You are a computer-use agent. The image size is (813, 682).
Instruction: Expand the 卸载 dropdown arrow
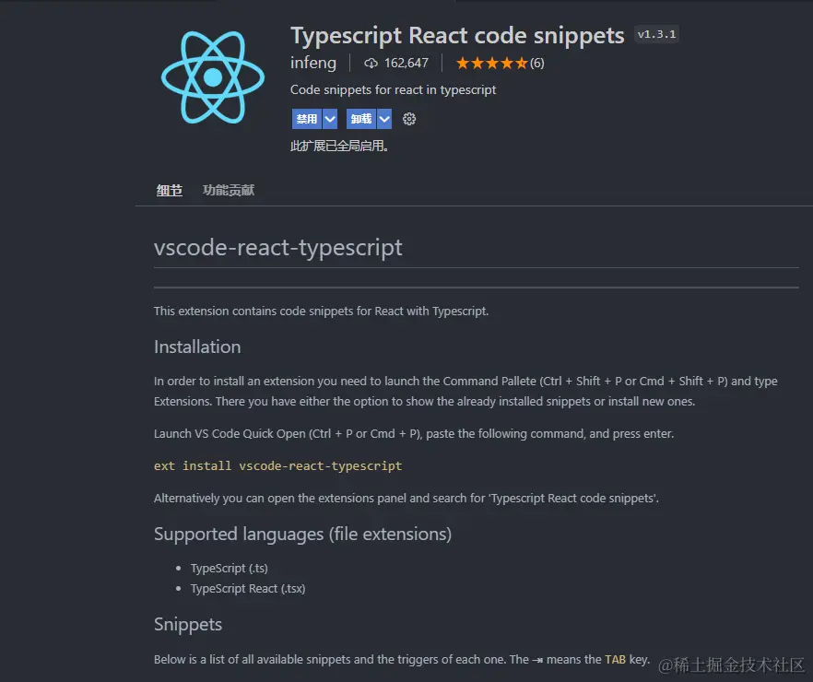pyautogui.click(x=384, y=119)
